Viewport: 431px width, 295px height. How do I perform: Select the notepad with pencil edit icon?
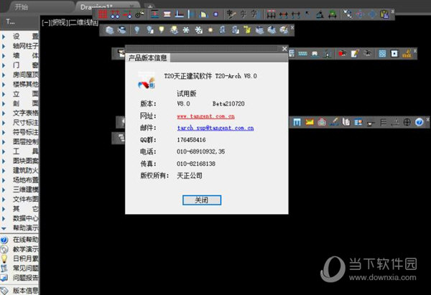[355, 53]
